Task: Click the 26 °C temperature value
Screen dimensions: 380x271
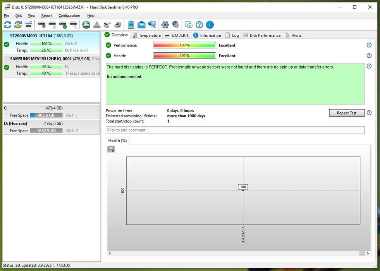Action: 46,50
